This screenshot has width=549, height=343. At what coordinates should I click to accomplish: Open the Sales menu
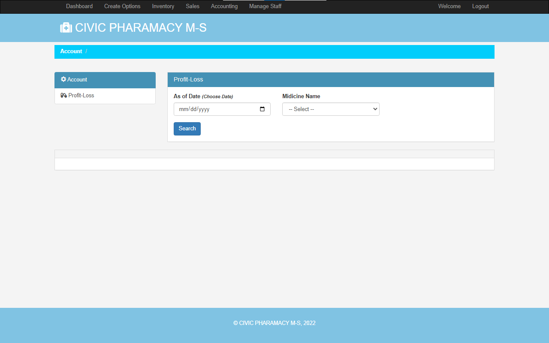192,6
